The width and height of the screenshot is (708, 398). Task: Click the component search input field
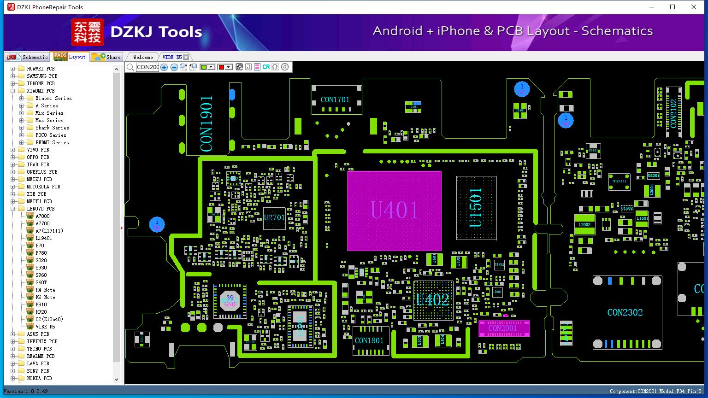tap(147, 67)
